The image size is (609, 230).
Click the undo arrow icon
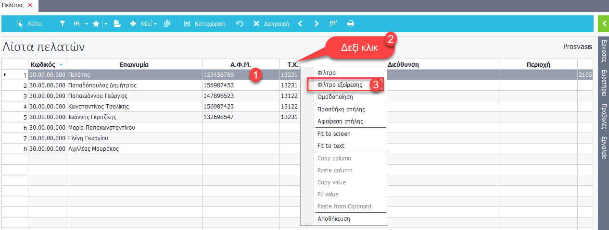240,24
